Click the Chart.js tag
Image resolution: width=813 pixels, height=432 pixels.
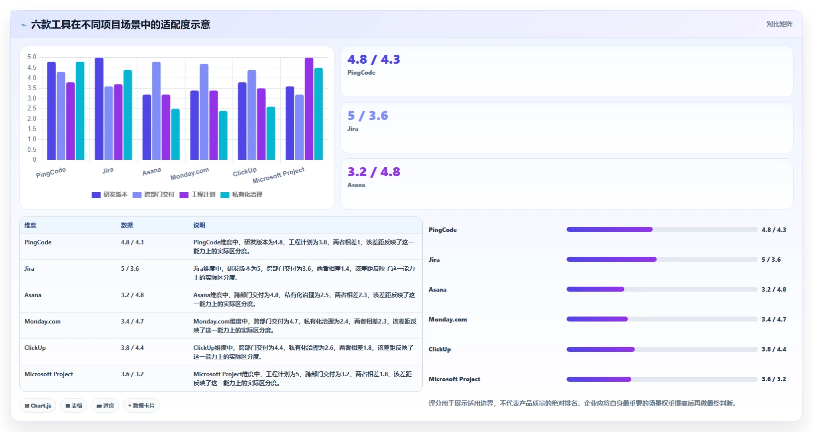coord(38,406)
